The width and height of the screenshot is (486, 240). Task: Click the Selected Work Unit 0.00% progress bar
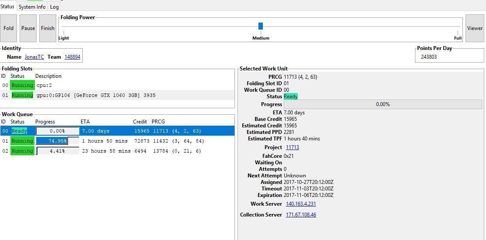pyautogui.click(x=383, y=104)
